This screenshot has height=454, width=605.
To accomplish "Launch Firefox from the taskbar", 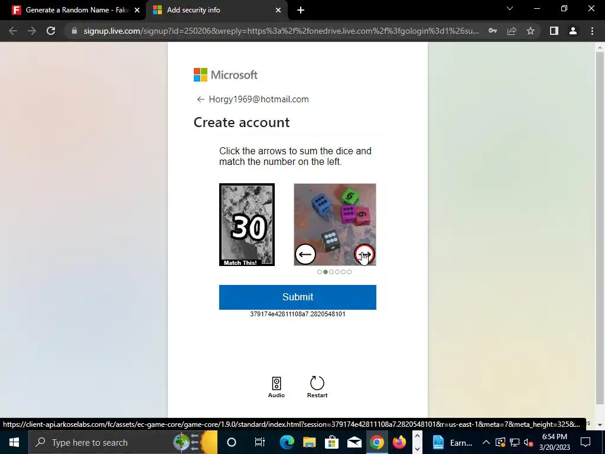I will tap(399, 442).
